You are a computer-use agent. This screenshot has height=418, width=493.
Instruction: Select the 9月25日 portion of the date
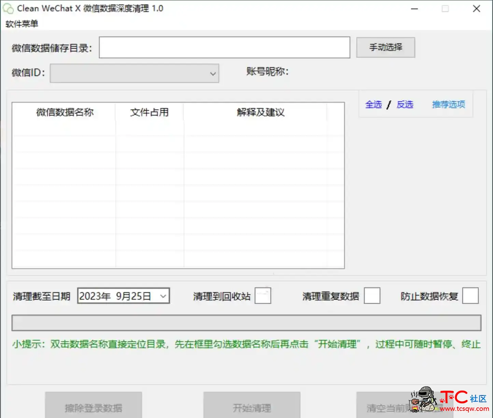[133, 296]
